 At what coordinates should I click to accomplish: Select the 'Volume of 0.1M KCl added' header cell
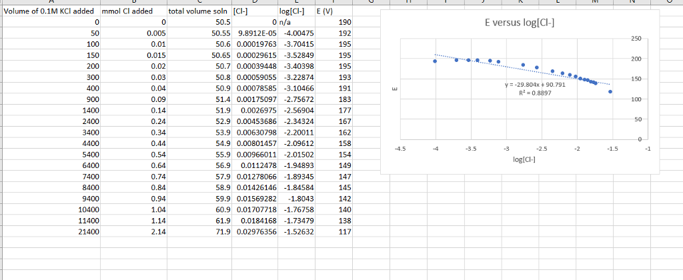point(51,11)
